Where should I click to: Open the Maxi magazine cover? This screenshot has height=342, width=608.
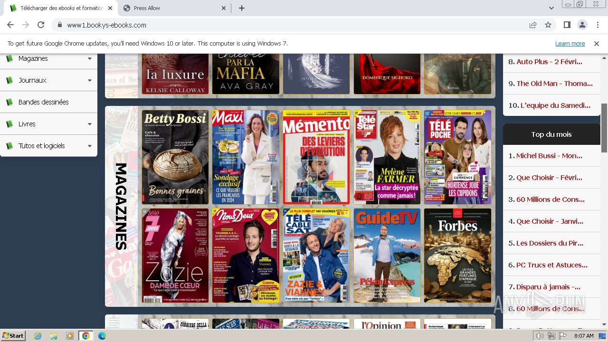(x=246, y=157)
